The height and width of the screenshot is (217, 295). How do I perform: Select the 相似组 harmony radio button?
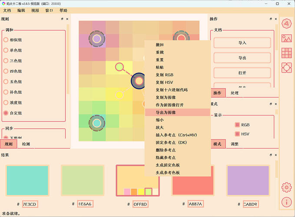6,40
